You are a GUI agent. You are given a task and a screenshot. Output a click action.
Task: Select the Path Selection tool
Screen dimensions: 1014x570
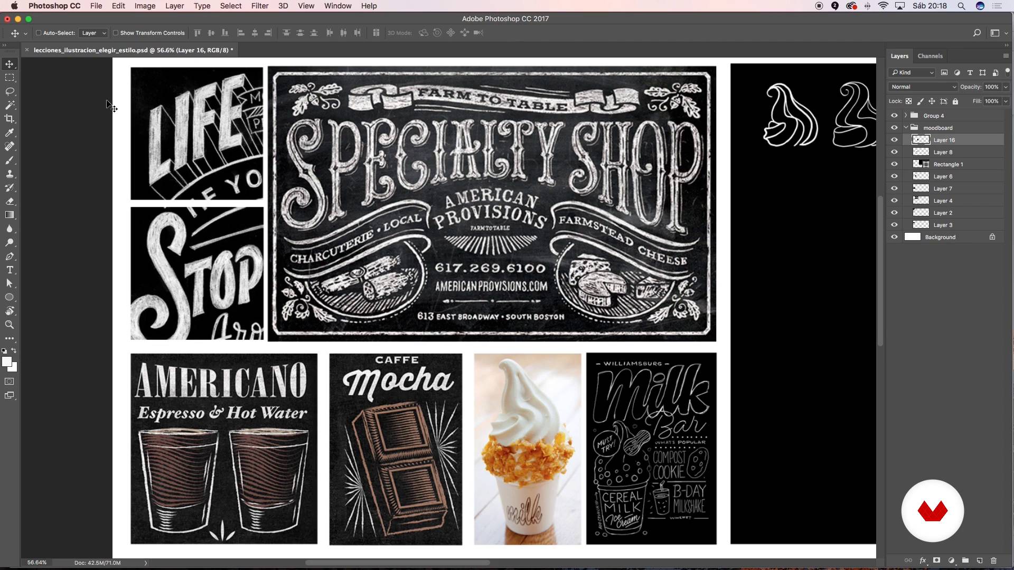tap(10, 283)
